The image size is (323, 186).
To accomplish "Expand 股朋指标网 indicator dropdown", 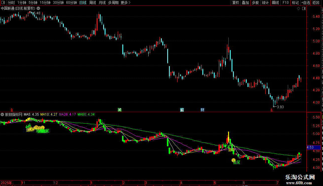I will [x=2, y=114].
